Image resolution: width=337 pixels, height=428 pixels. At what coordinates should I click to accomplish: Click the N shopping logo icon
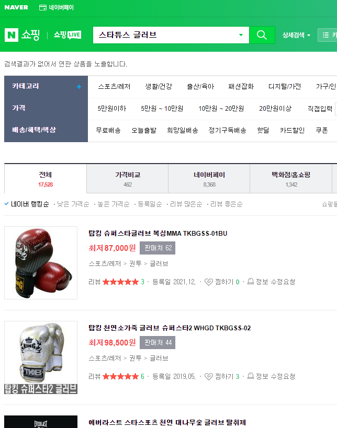click(12, 35)
